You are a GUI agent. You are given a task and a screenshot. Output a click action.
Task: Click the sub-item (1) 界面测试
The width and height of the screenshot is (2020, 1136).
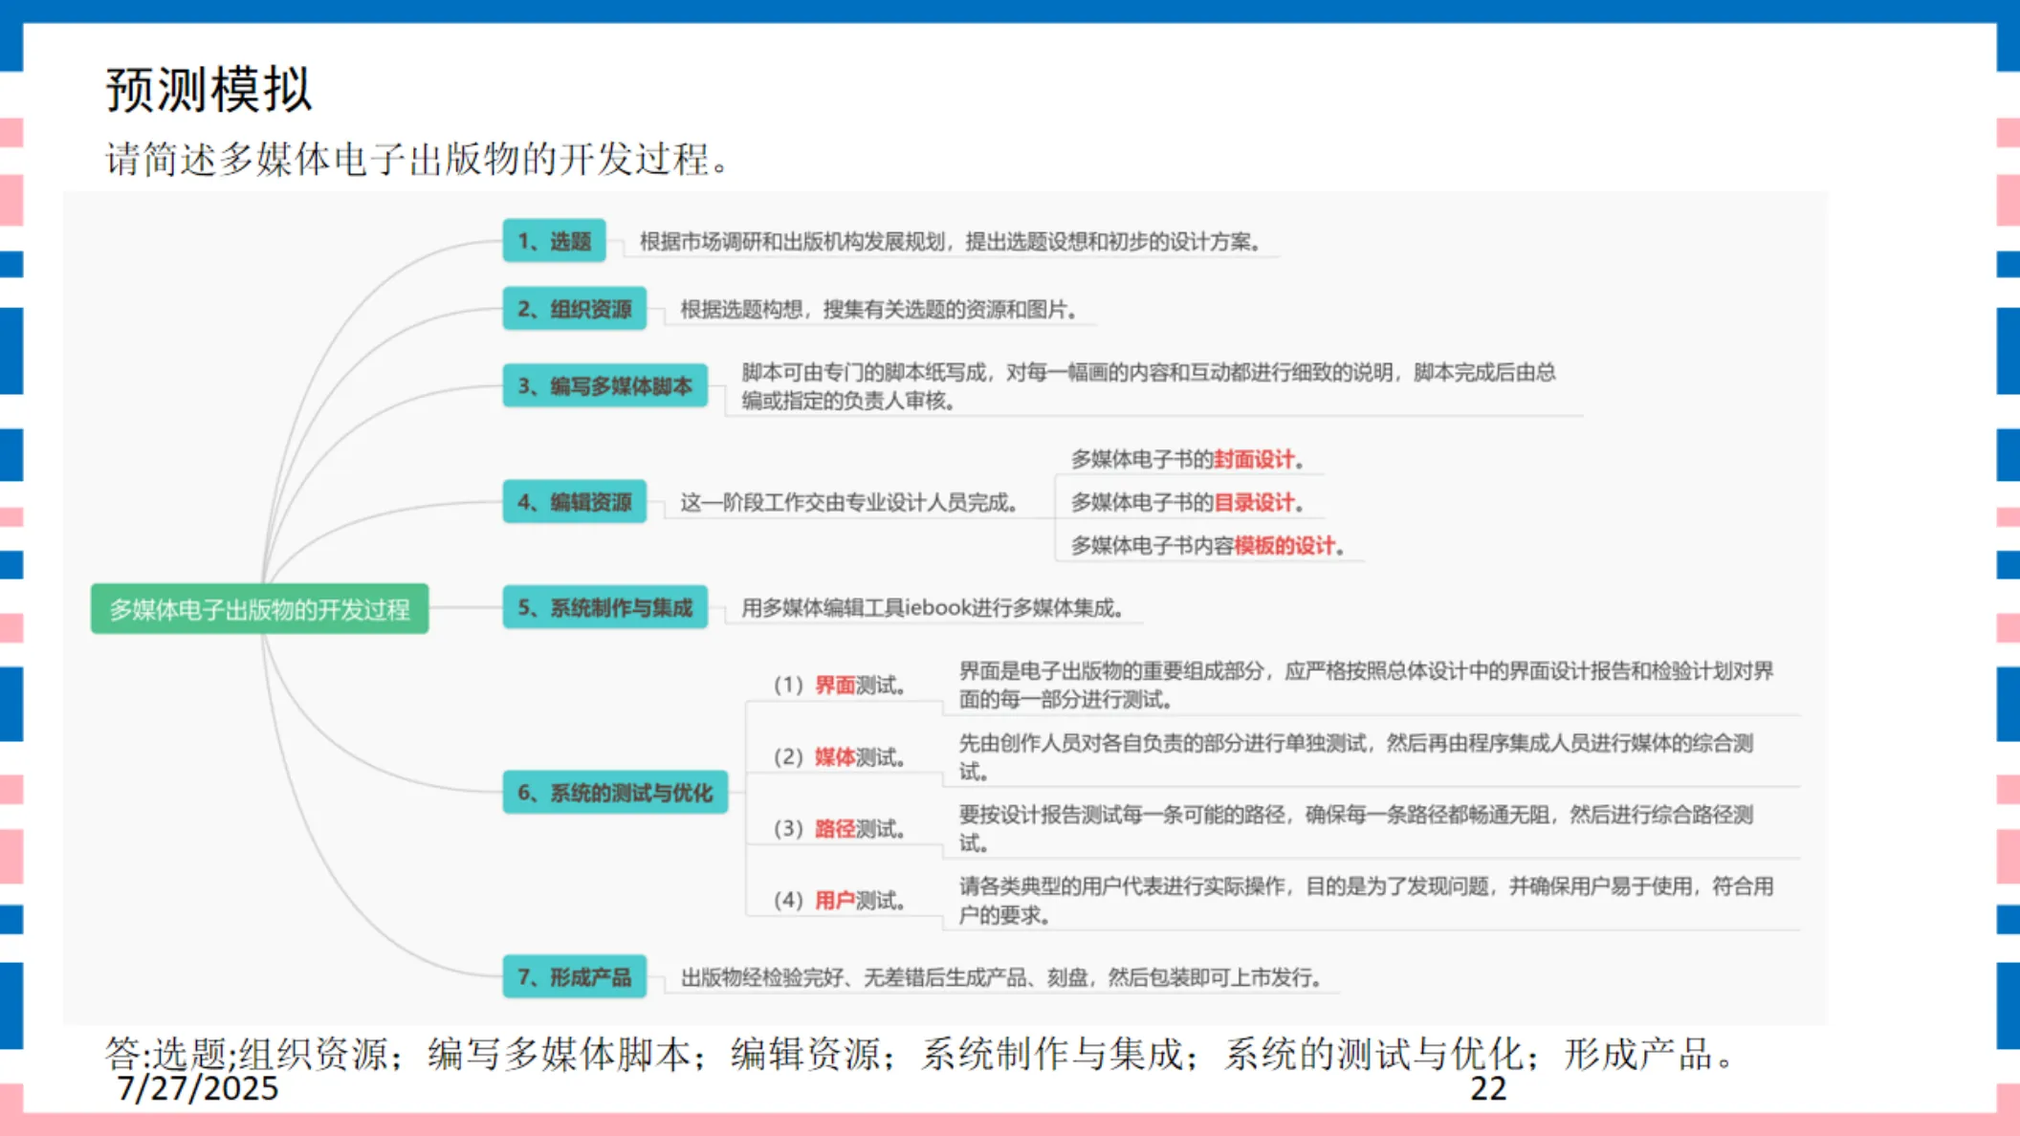click(840, 686)
